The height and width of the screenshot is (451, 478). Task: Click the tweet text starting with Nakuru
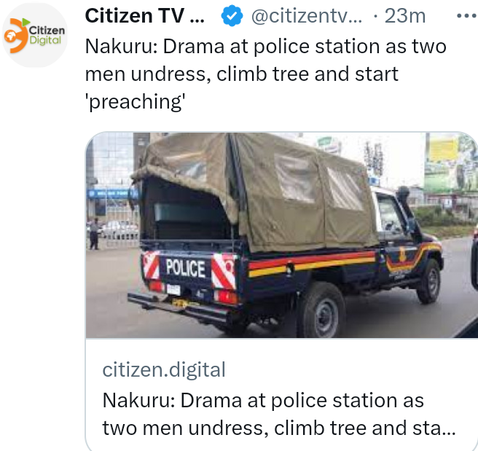tap(265, 74)
